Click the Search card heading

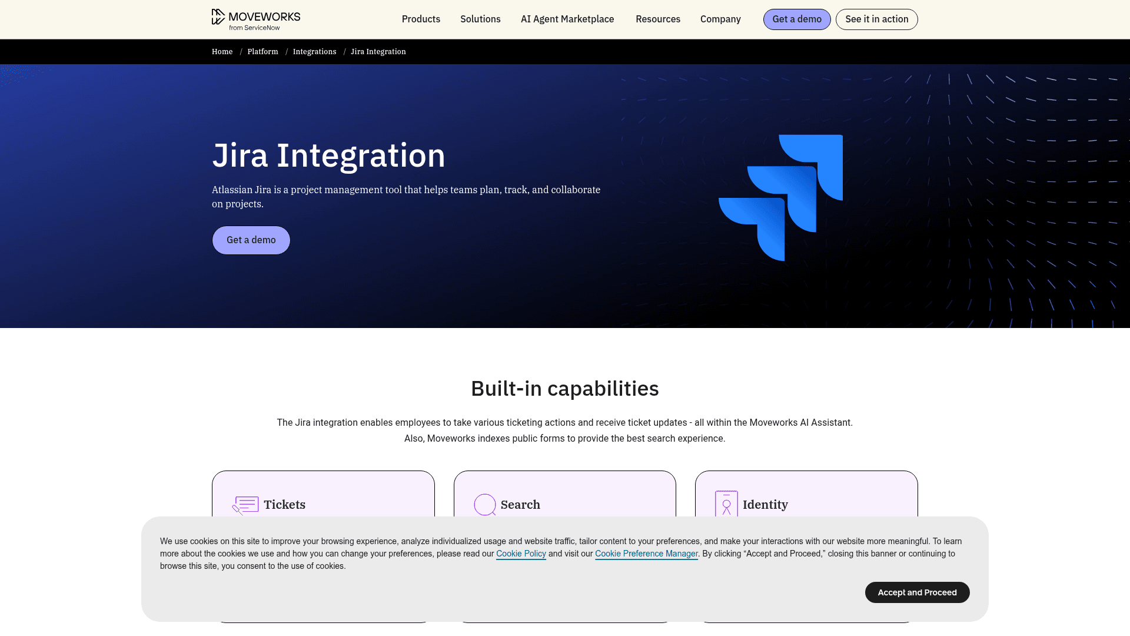(x=520, y=505)
